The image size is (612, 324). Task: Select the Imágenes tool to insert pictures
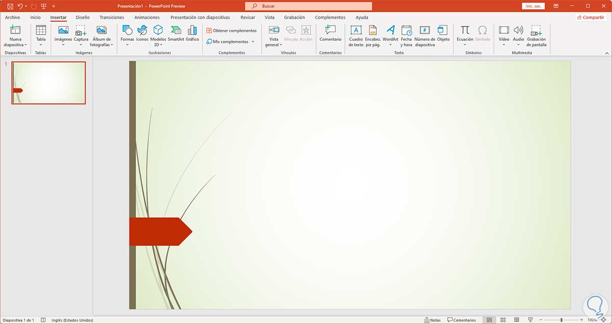pos(63,36)
